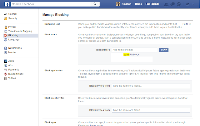
Task: Unblock Jamil
Action: pyautogui.click(x=135, y=55)
